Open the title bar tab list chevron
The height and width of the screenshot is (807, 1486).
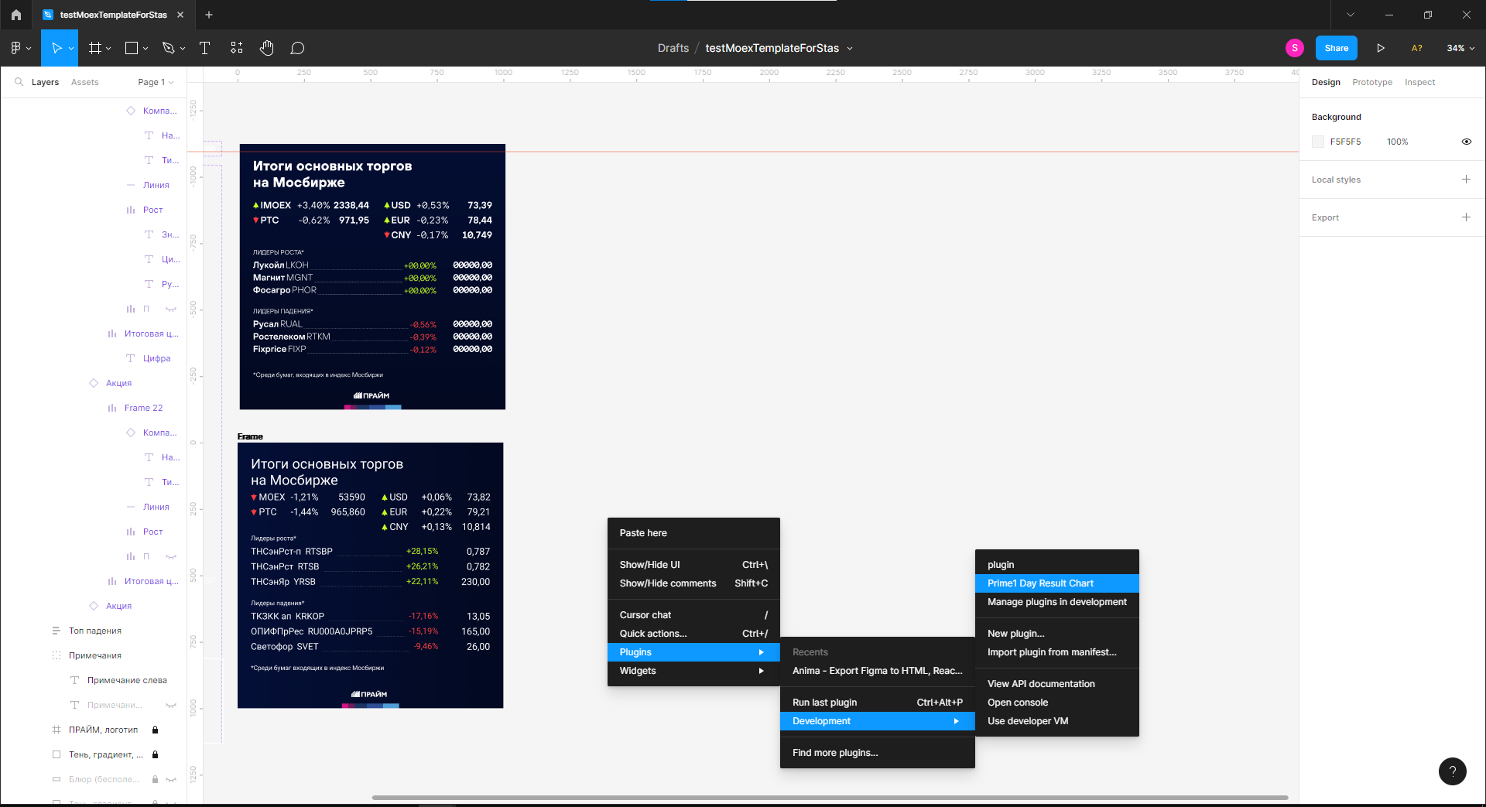click(1350, 15)
